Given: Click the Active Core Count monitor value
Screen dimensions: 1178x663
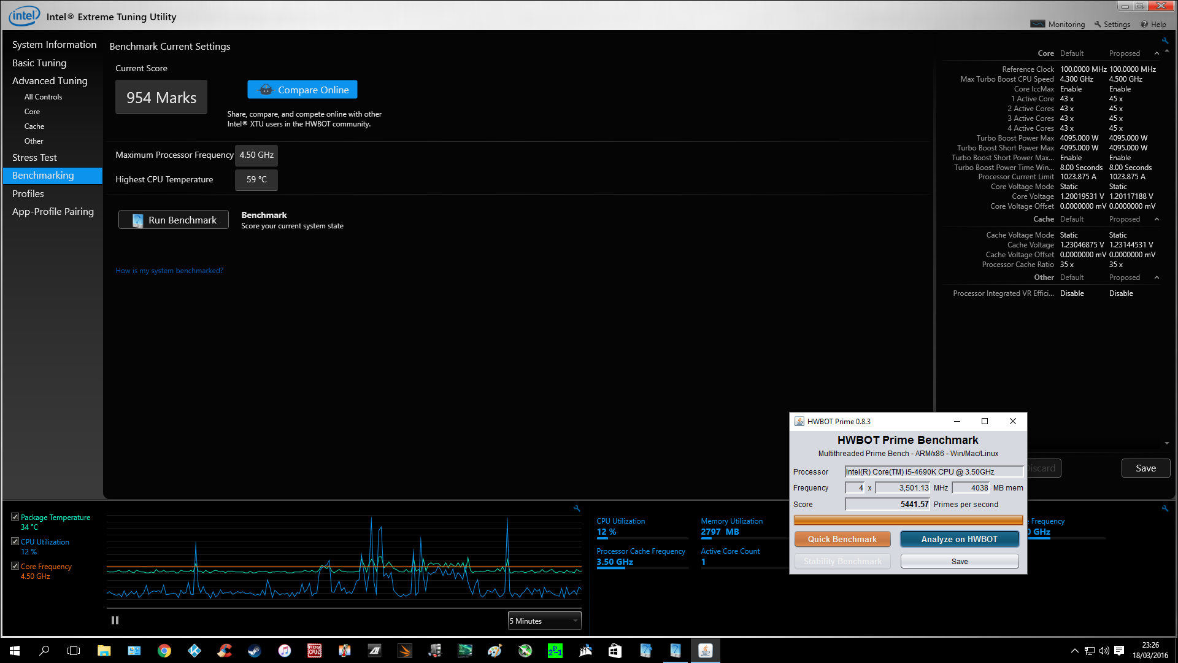Looking at the screenshot, I should (703, 562).
